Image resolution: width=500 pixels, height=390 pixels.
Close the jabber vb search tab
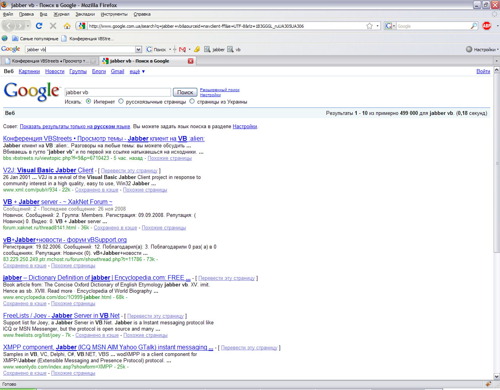click(191, 61)
